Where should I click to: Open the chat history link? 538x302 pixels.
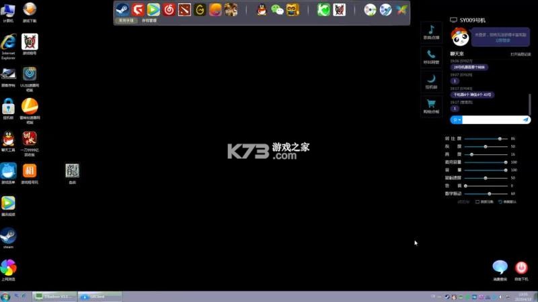520,54
